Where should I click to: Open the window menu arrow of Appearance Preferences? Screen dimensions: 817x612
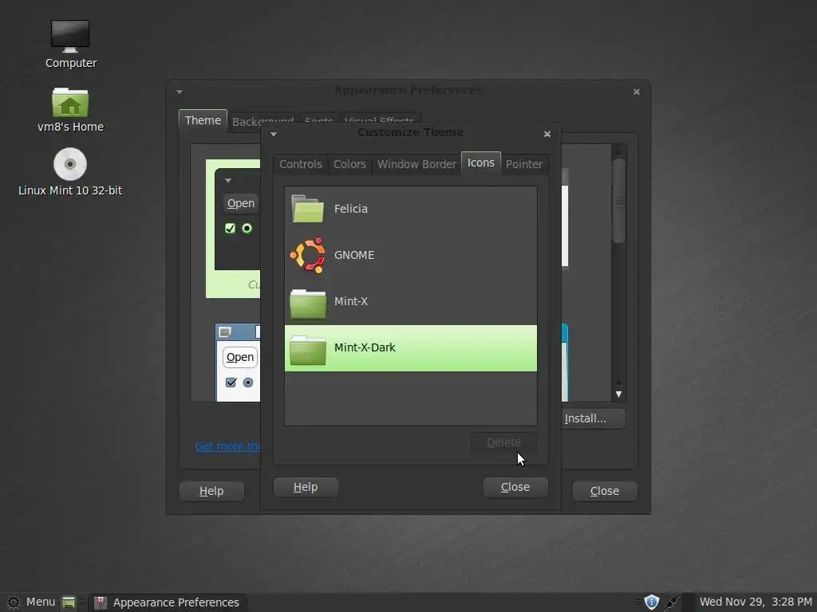[180, 92]
